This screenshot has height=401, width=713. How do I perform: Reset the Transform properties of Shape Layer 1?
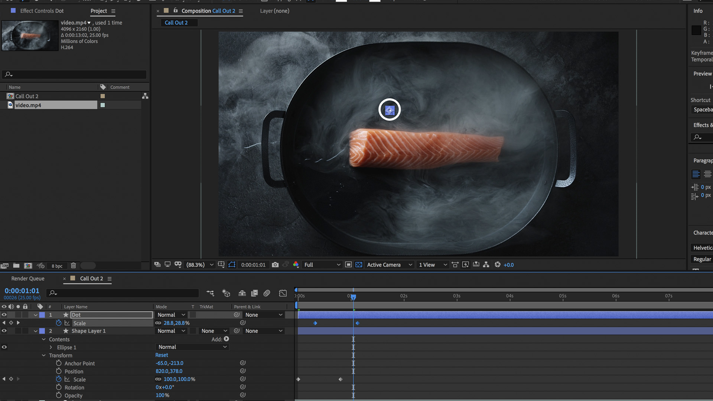coord(162,355)
